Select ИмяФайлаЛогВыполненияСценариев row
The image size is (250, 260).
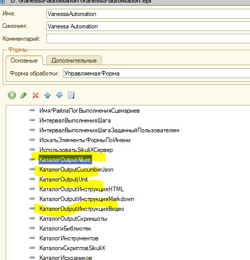pyautogui.click(x=90, y=111)
